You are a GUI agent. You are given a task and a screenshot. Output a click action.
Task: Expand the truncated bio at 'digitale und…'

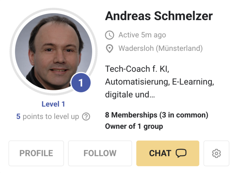[x=130, y=95]
